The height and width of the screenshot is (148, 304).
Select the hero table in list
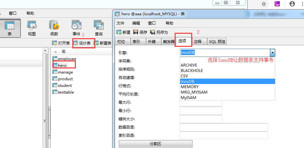click(x=60, y=66)
